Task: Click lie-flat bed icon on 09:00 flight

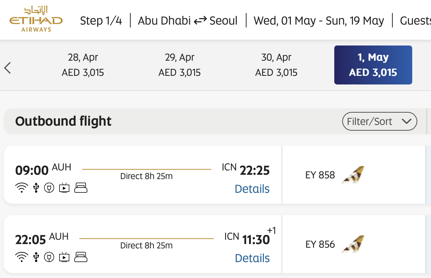Action: point(81,188)
